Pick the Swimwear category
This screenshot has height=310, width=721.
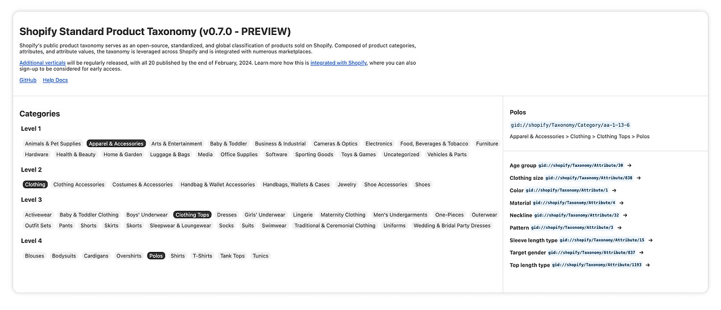click(x=274, y=225)
